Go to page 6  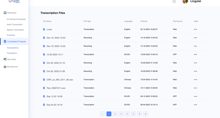tap(139, 114)
